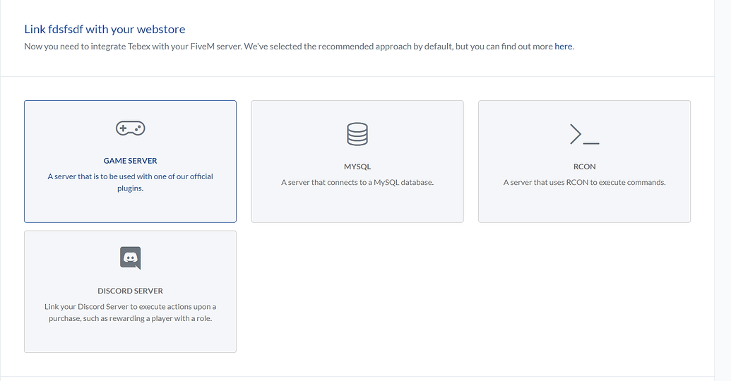Select the MySQL card's empty lower area
Image resolution: width=731 pixels, height=381 pixels.
(357, 205)
